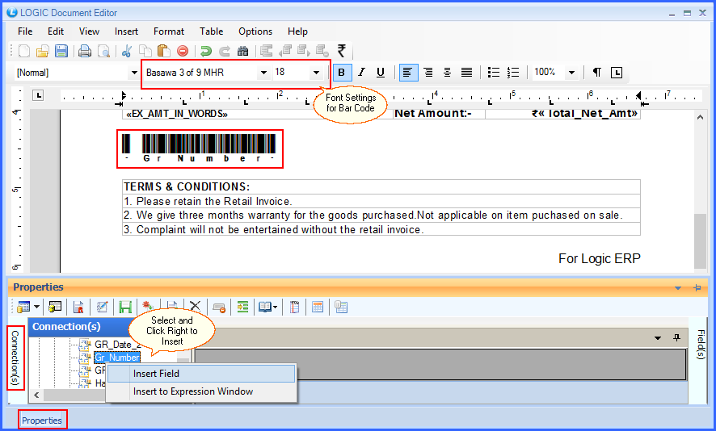Align text left
716x431 pixels.
[408, 73]
